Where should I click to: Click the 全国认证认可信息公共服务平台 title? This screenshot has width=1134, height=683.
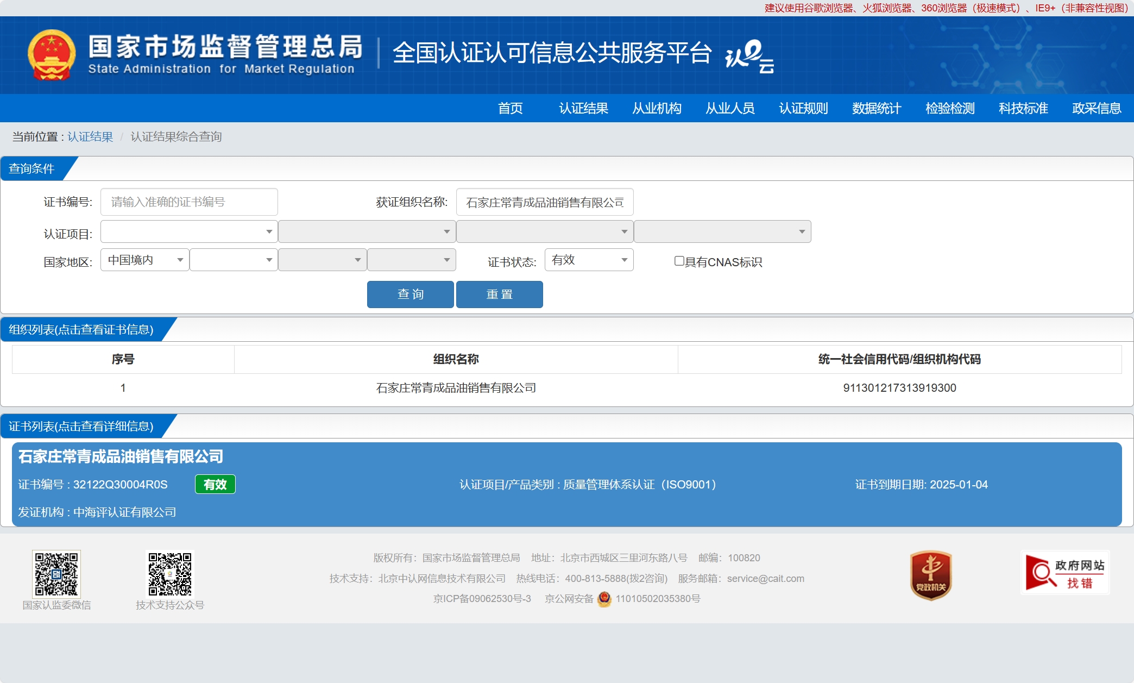[552, 53]
